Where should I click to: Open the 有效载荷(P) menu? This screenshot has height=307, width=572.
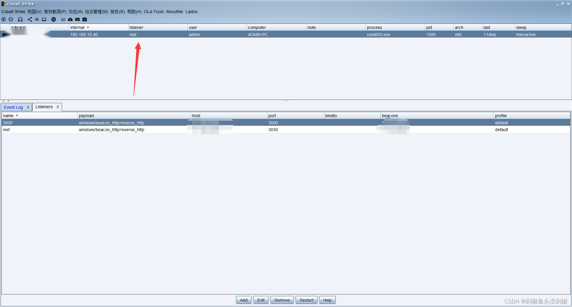pyautogui.click(x=55, y=12)
